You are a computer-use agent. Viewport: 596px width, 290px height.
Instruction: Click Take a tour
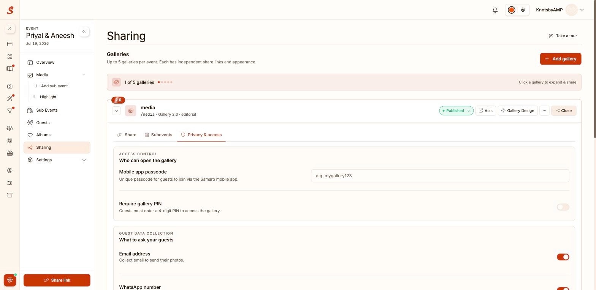(x=563, y=36)
